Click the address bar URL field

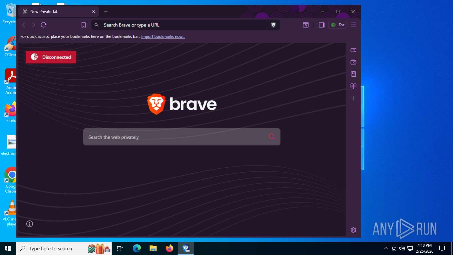185,25
